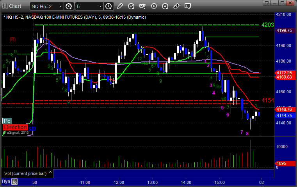Click the eSignal, 2015 copyright text

(x=16, y=133)
